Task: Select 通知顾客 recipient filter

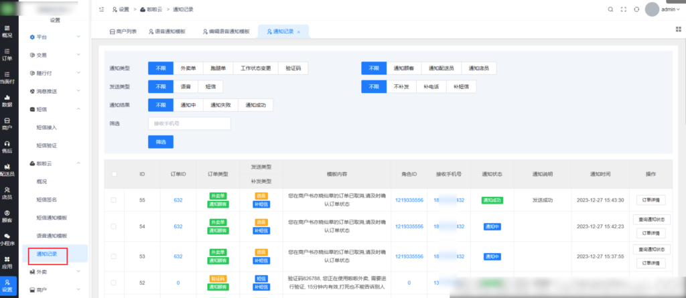Action: click(x=404, y=68)
